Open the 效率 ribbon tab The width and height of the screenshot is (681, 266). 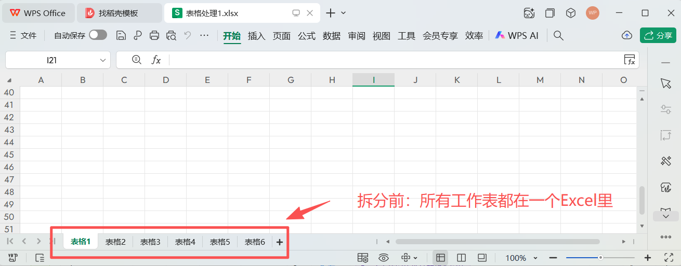pos(474,36)
